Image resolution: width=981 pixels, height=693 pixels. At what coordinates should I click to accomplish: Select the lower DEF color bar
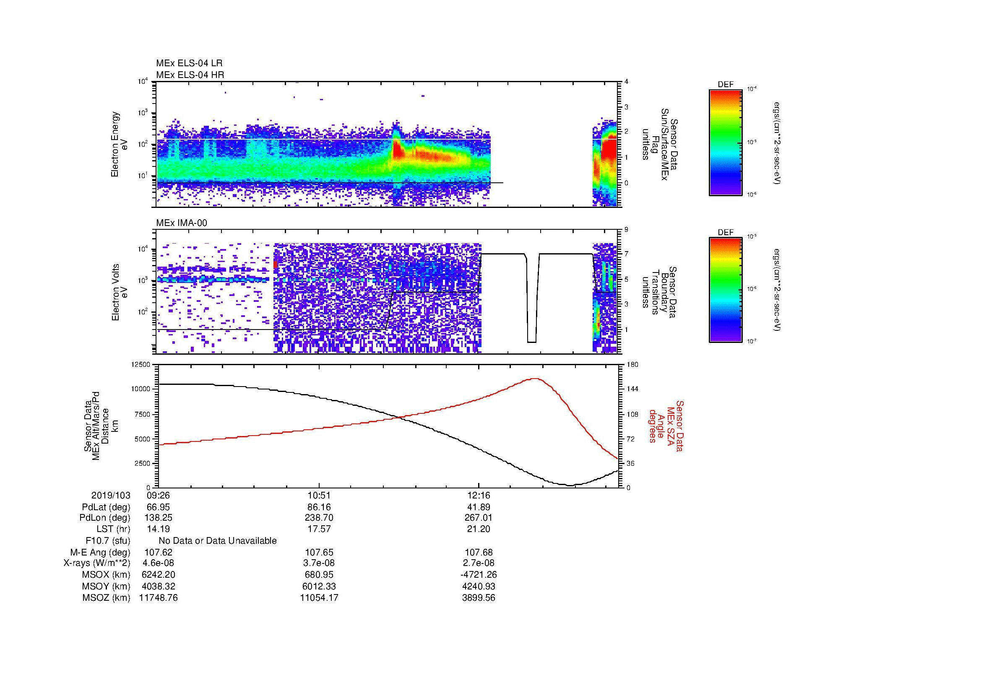[x=726, y=290]
